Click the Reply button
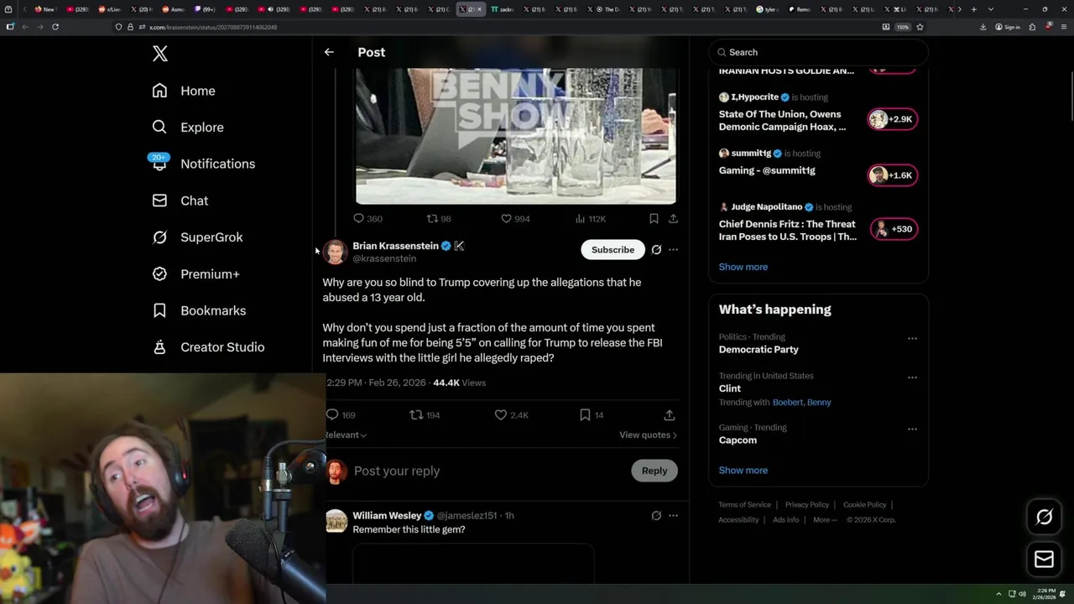The width and height of the screenshot is (1074, 604). tap(654, 471)
